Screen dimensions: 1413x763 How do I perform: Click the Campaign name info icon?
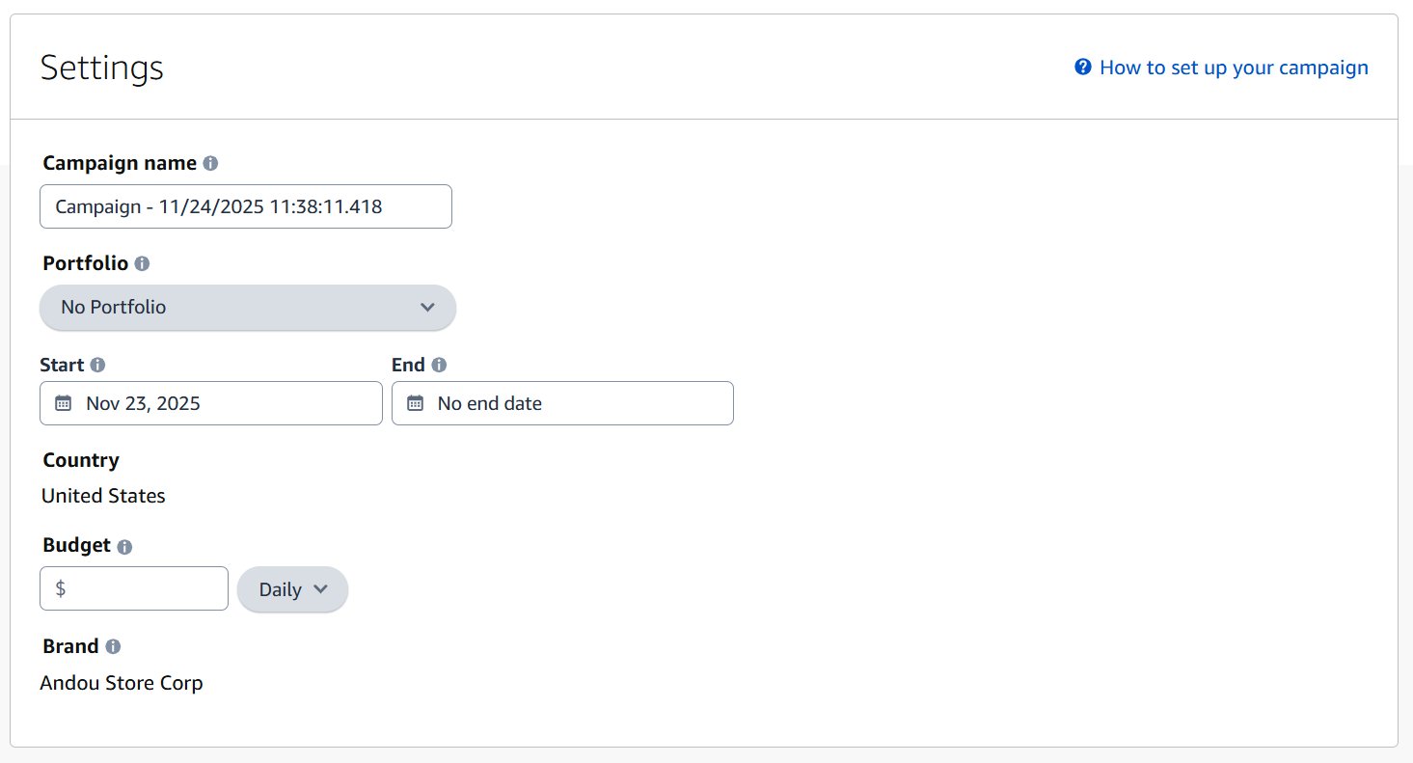(211, 162)
